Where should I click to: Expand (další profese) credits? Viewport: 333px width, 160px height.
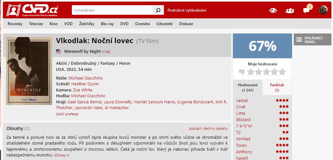pyautogui.click(x=67, y=114)
